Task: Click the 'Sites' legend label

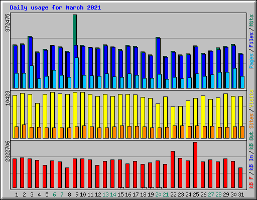Action: click(251, 120)
